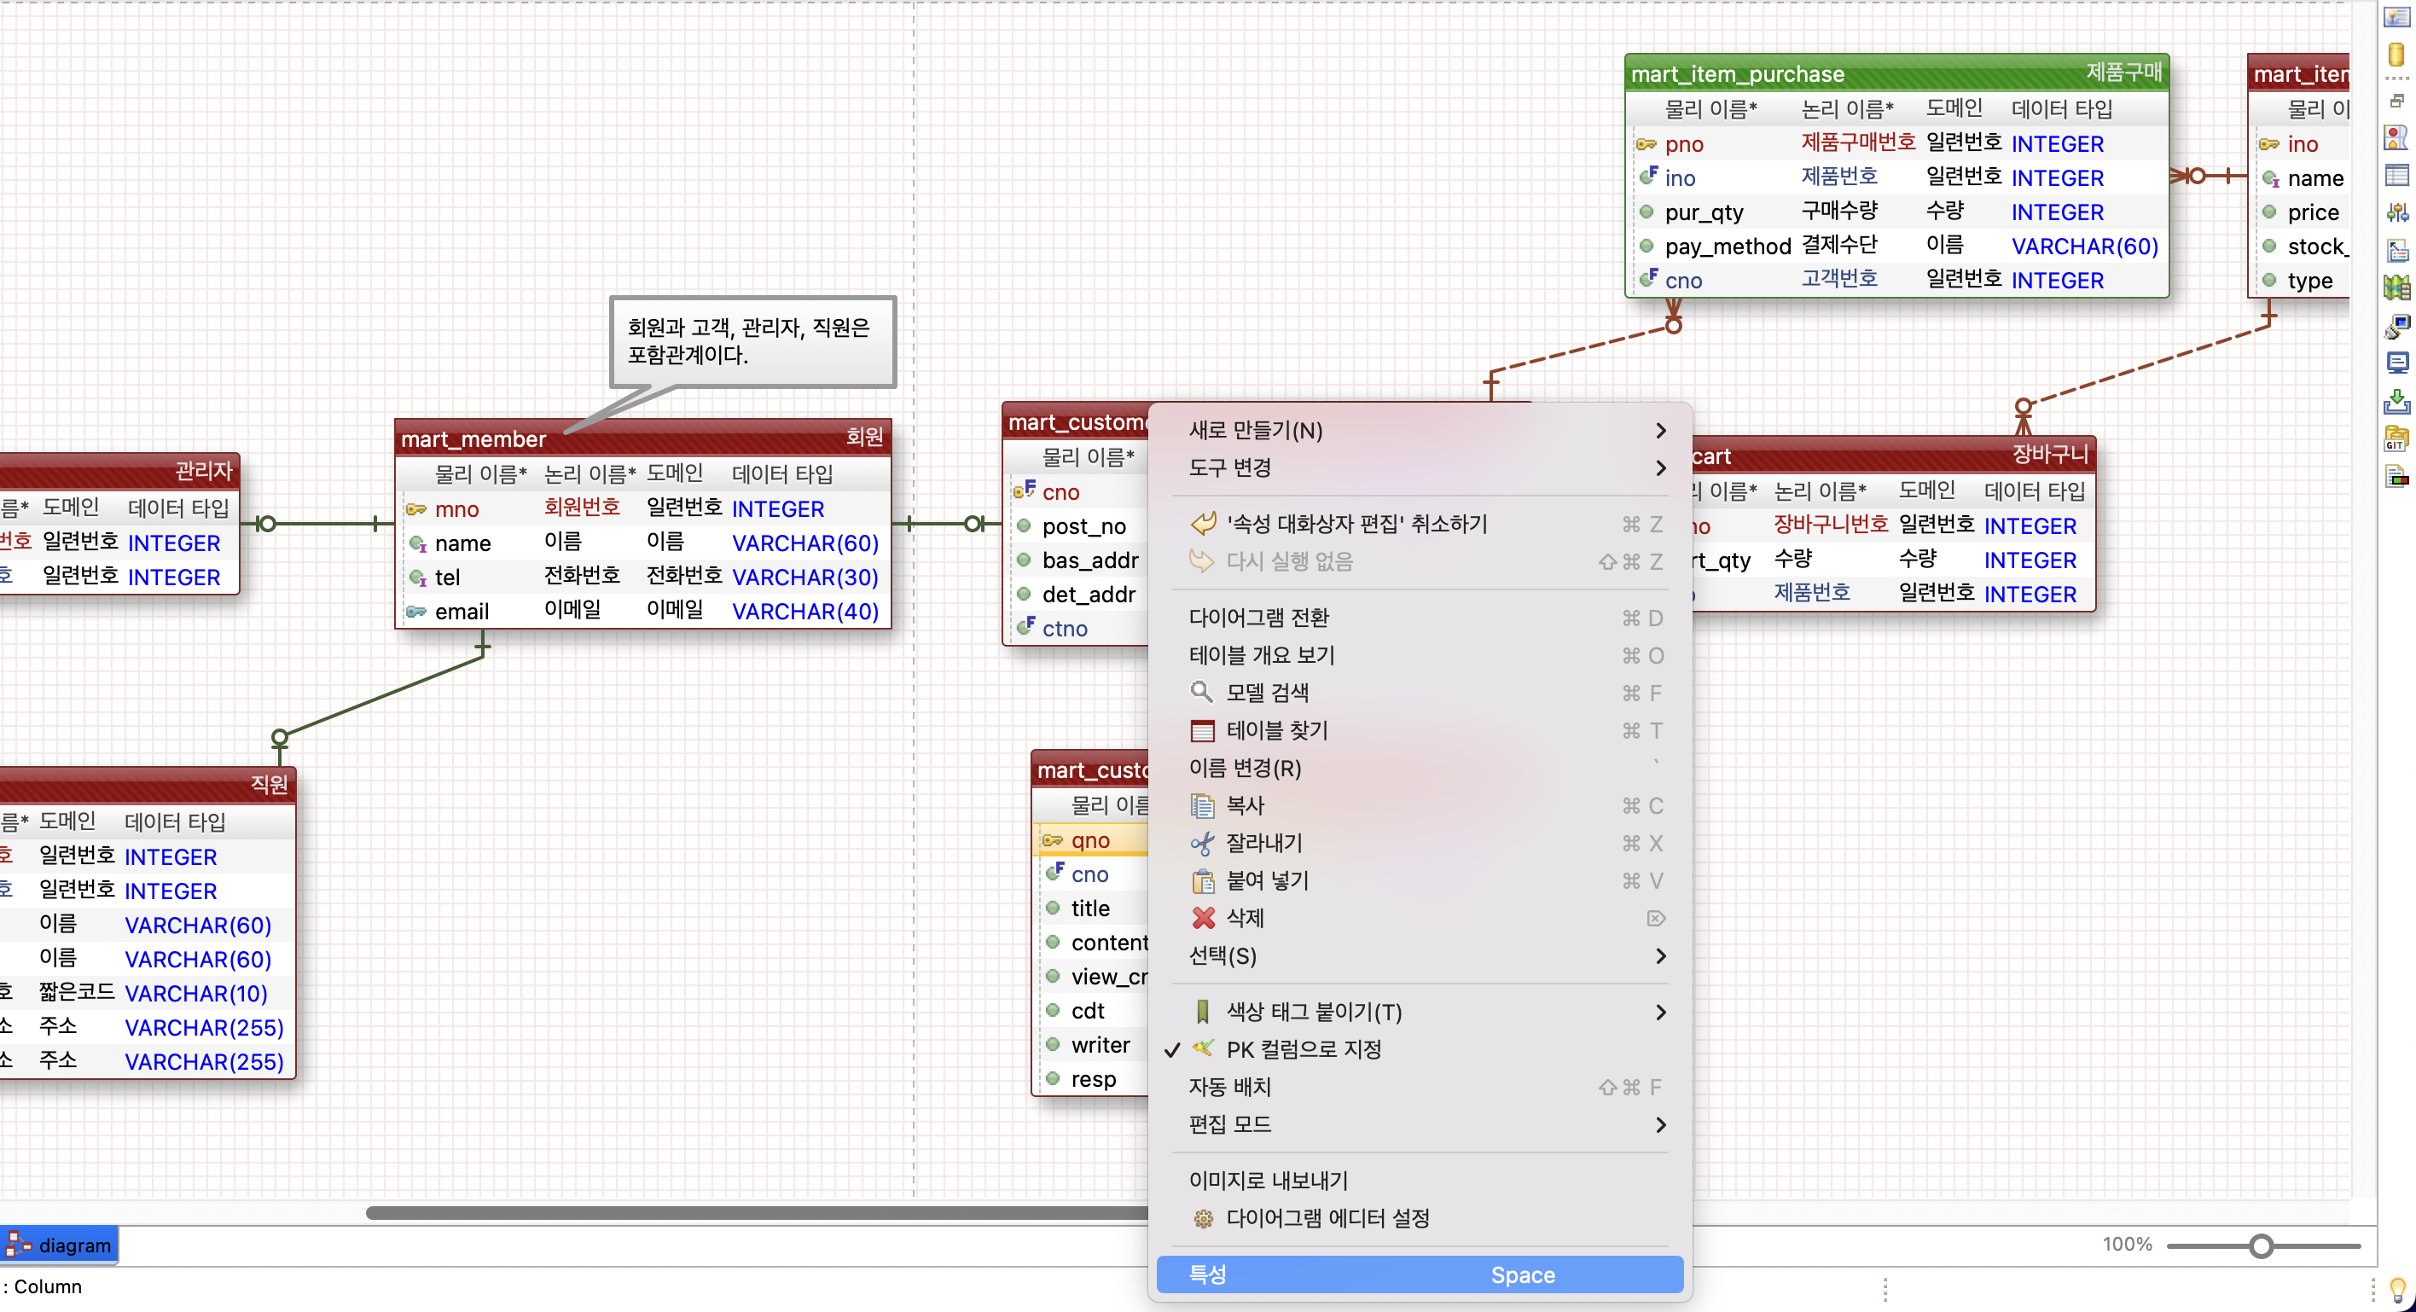Select 붙여 넣기 clipboard entry

(x=1420, y=880)
